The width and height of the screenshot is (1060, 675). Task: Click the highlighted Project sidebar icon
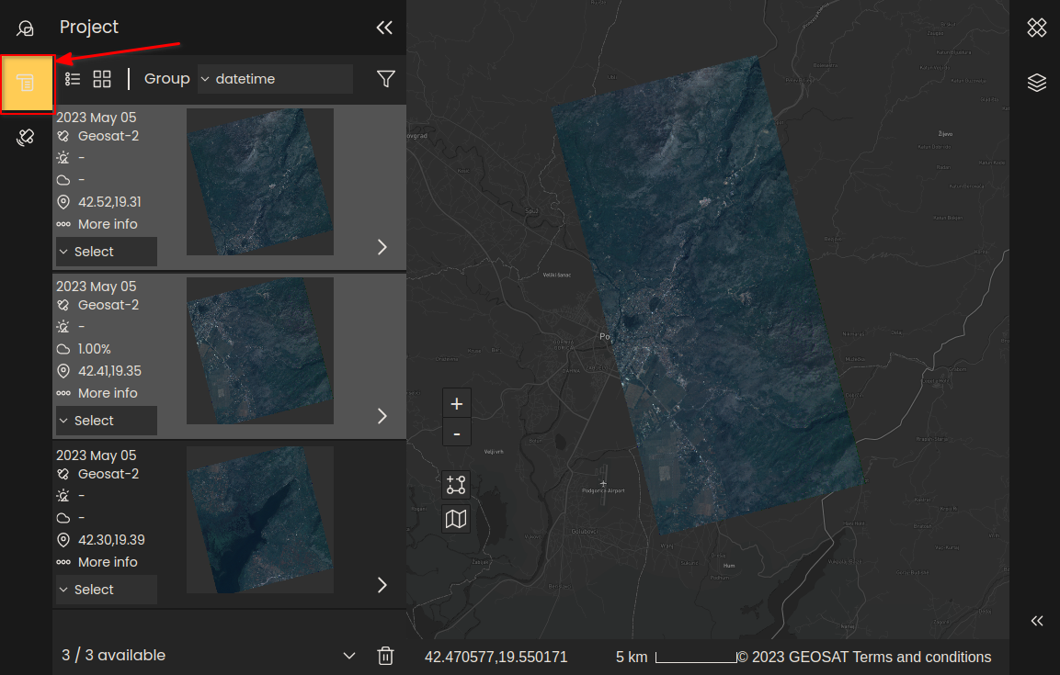[x=27, y=84]
